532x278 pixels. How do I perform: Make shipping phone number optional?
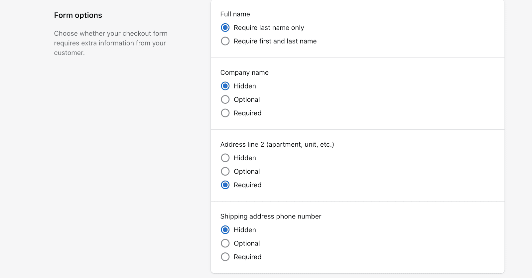225,243
